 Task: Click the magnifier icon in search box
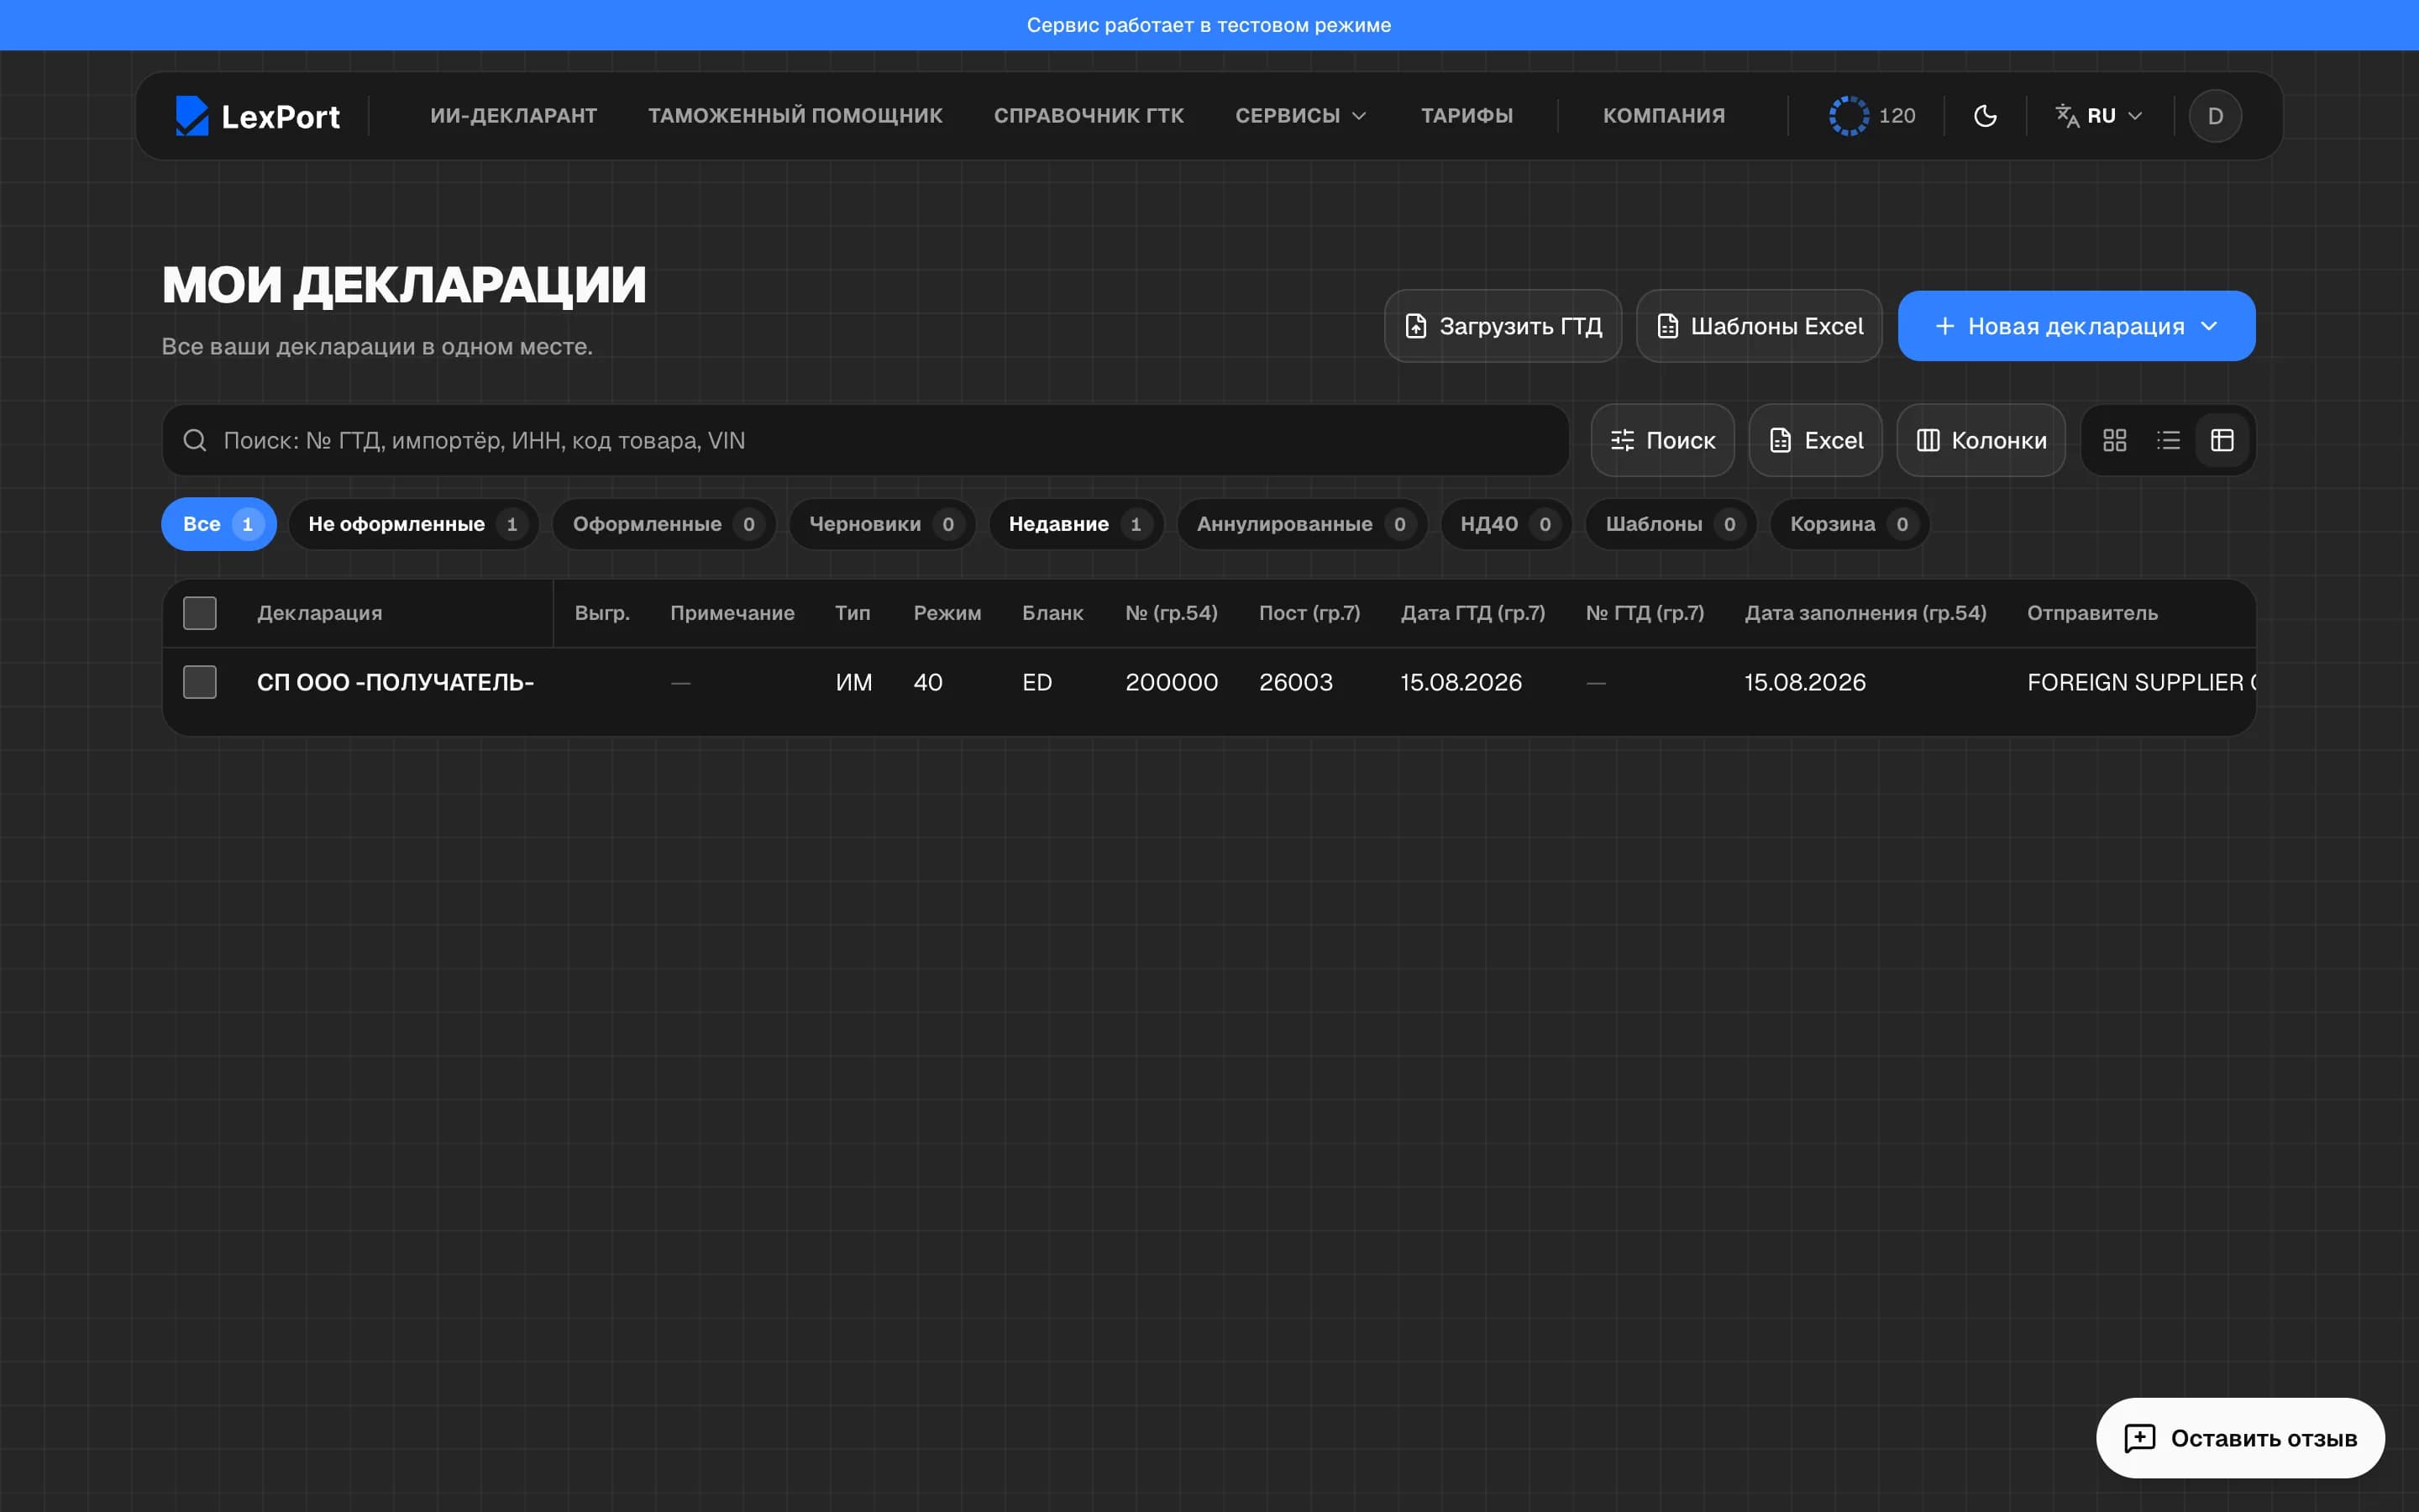[x=195, y=440]
